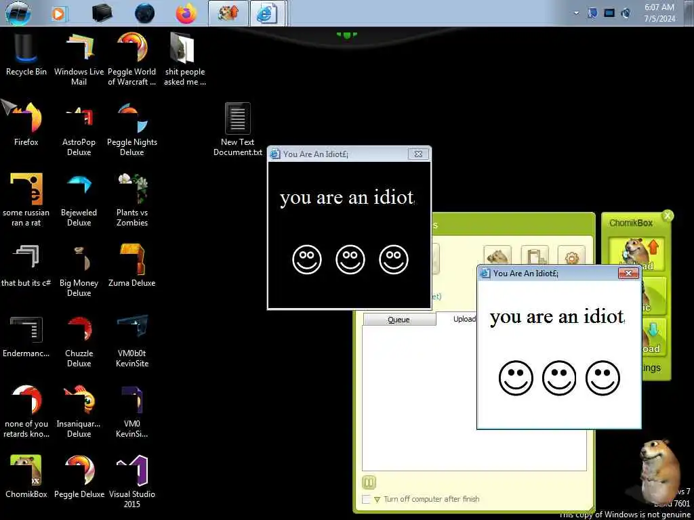694x520 pixels.
Task: Open Visual Studio 2015 shortcut
Action: (x=132, y=482)
